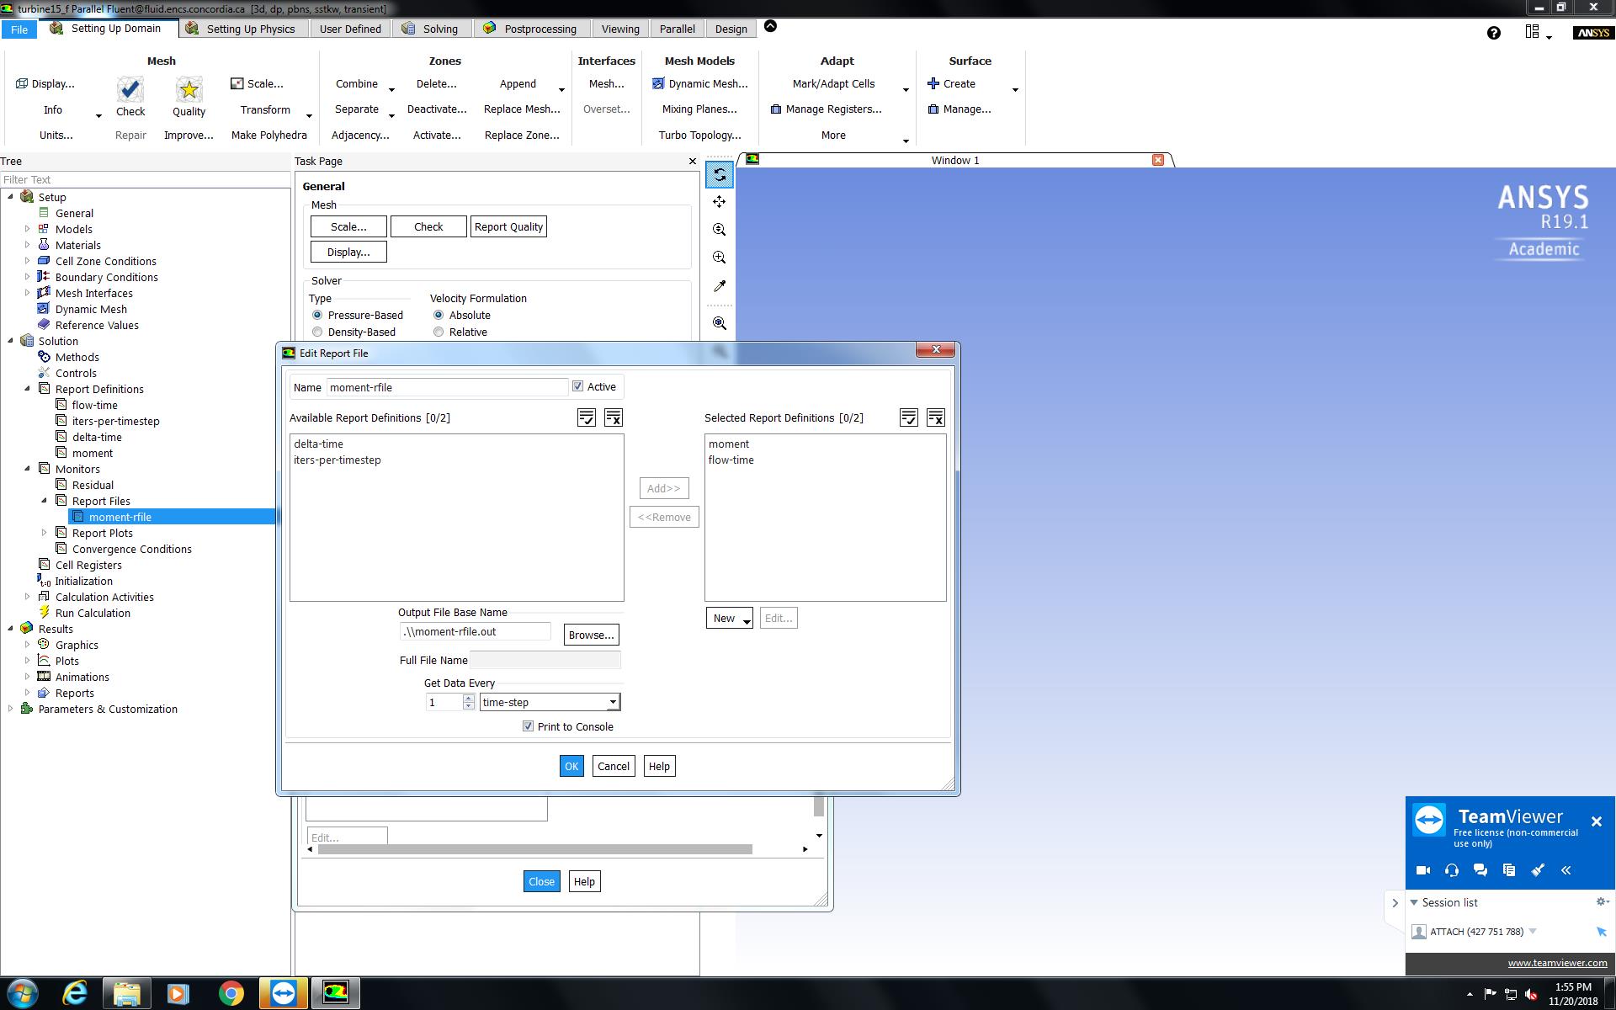
Task: Open the Help question mark icon
Action: coord(1493,33)
